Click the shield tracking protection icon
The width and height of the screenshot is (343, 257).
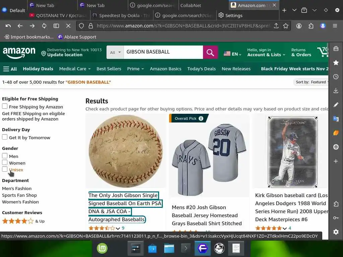(81, 26)
